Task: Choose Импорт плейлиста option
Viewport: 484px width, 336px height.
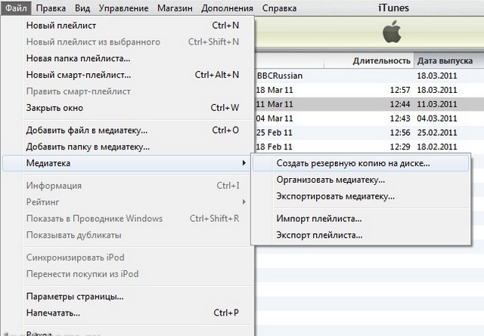Action: point(361,219)
